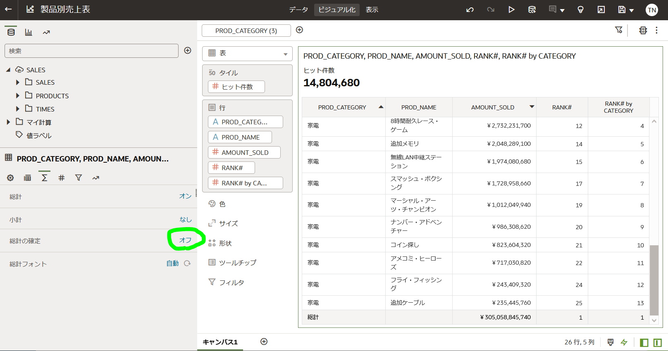This screenshot has width=668, height=351.
Task: Click the refresh data icon
Action: point(532,9)
